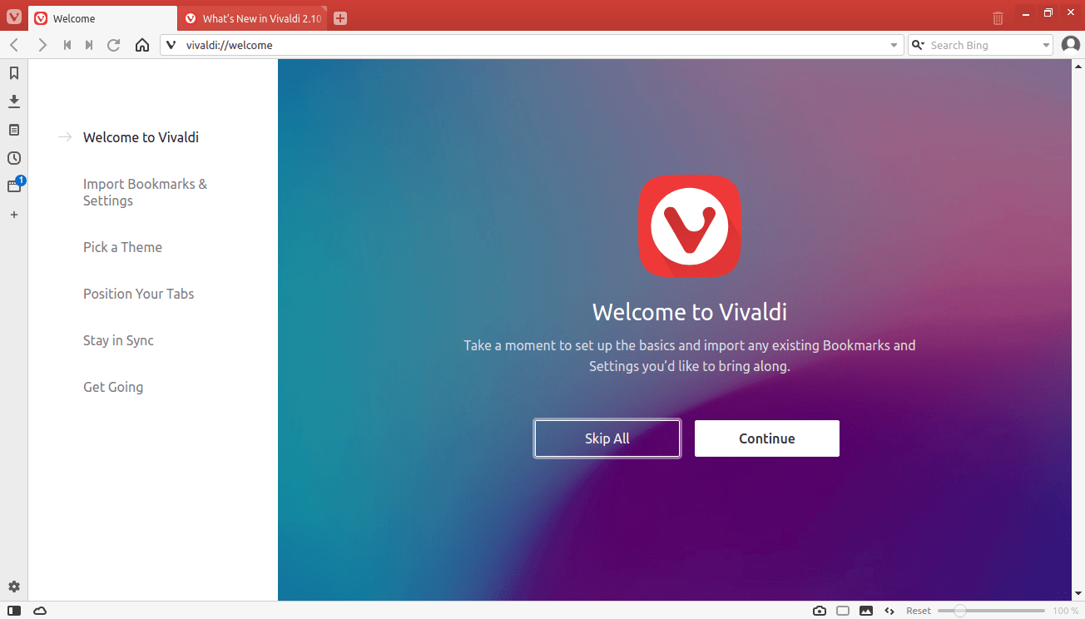
Task: Click the Continue button
Action: coord(767,438)
